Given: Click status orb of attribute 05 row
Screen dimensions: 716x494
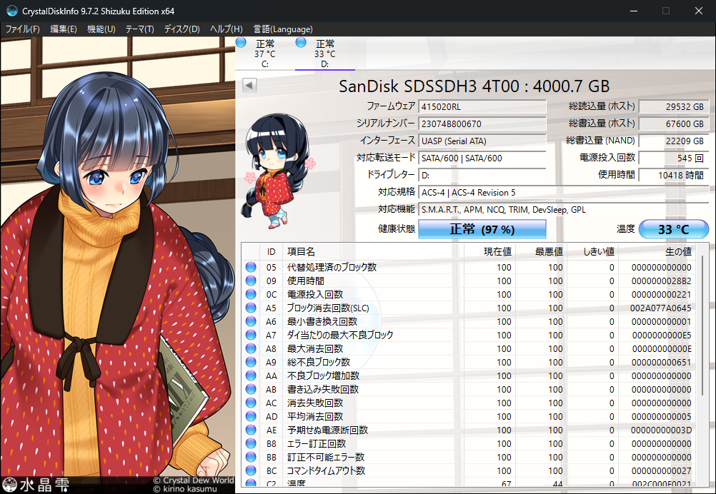Looking at the screenshot, I should (x=251, y=267).
